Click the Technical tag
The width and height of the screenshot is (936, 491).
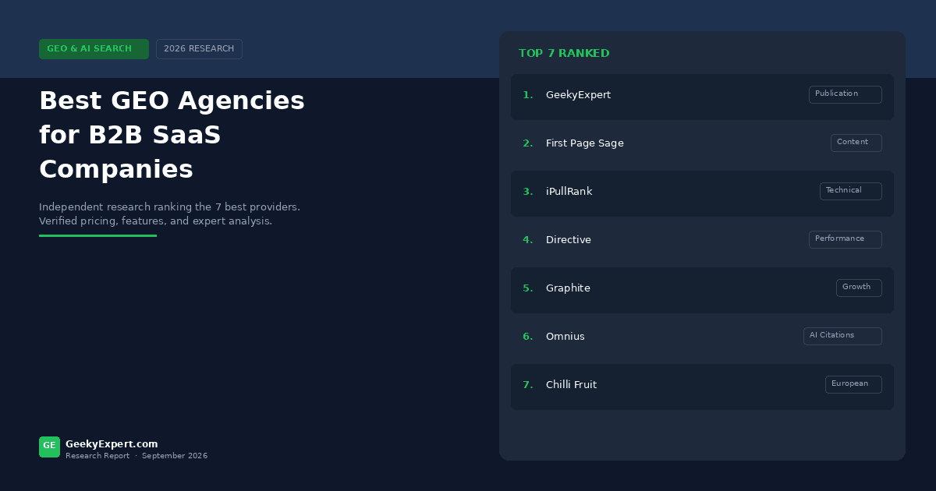pyautogui.click(x=851, y=191)
